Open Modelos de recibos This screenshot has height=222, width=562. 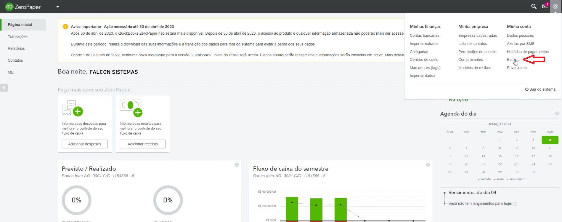475,68
